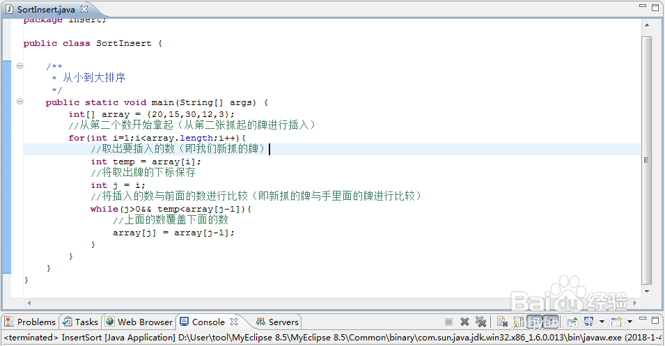Image resolution: width=665 pixels, height=346 pixels.
Task: Select the SortInsert.java editor tab
Action: pos(46,9)
